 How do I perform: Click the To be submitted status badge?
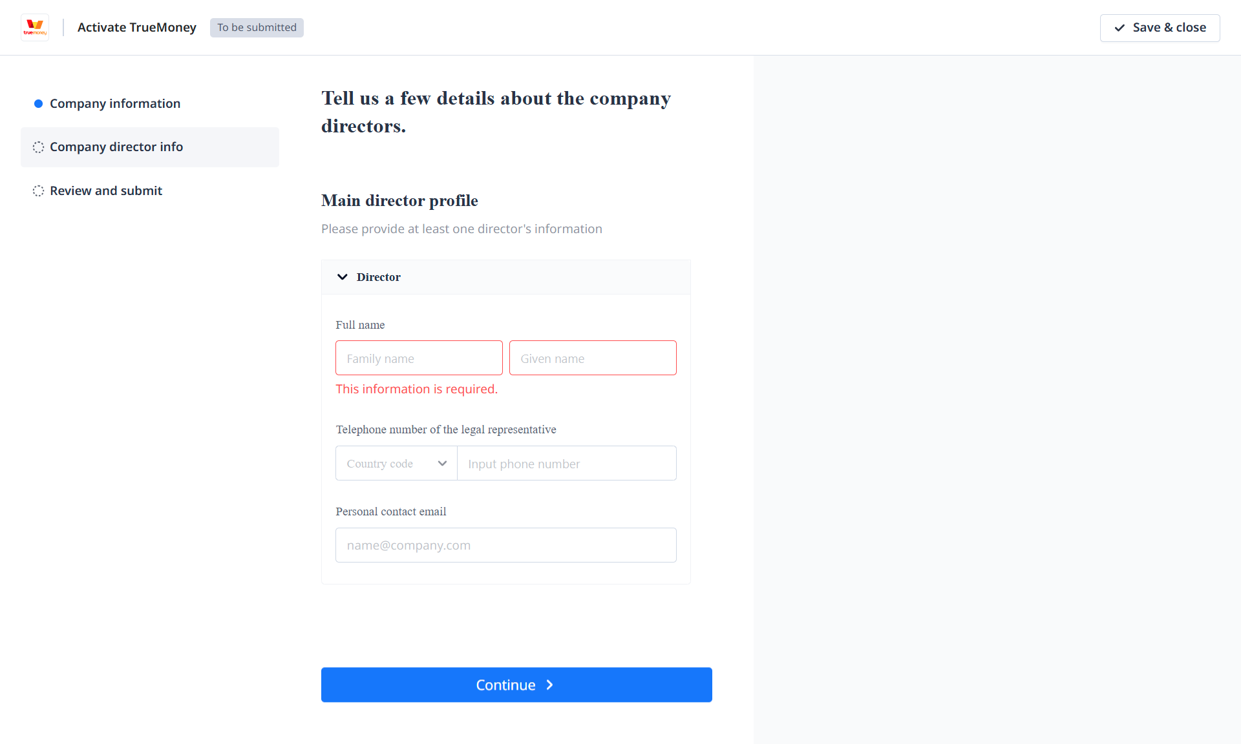[x=257, y=28]
